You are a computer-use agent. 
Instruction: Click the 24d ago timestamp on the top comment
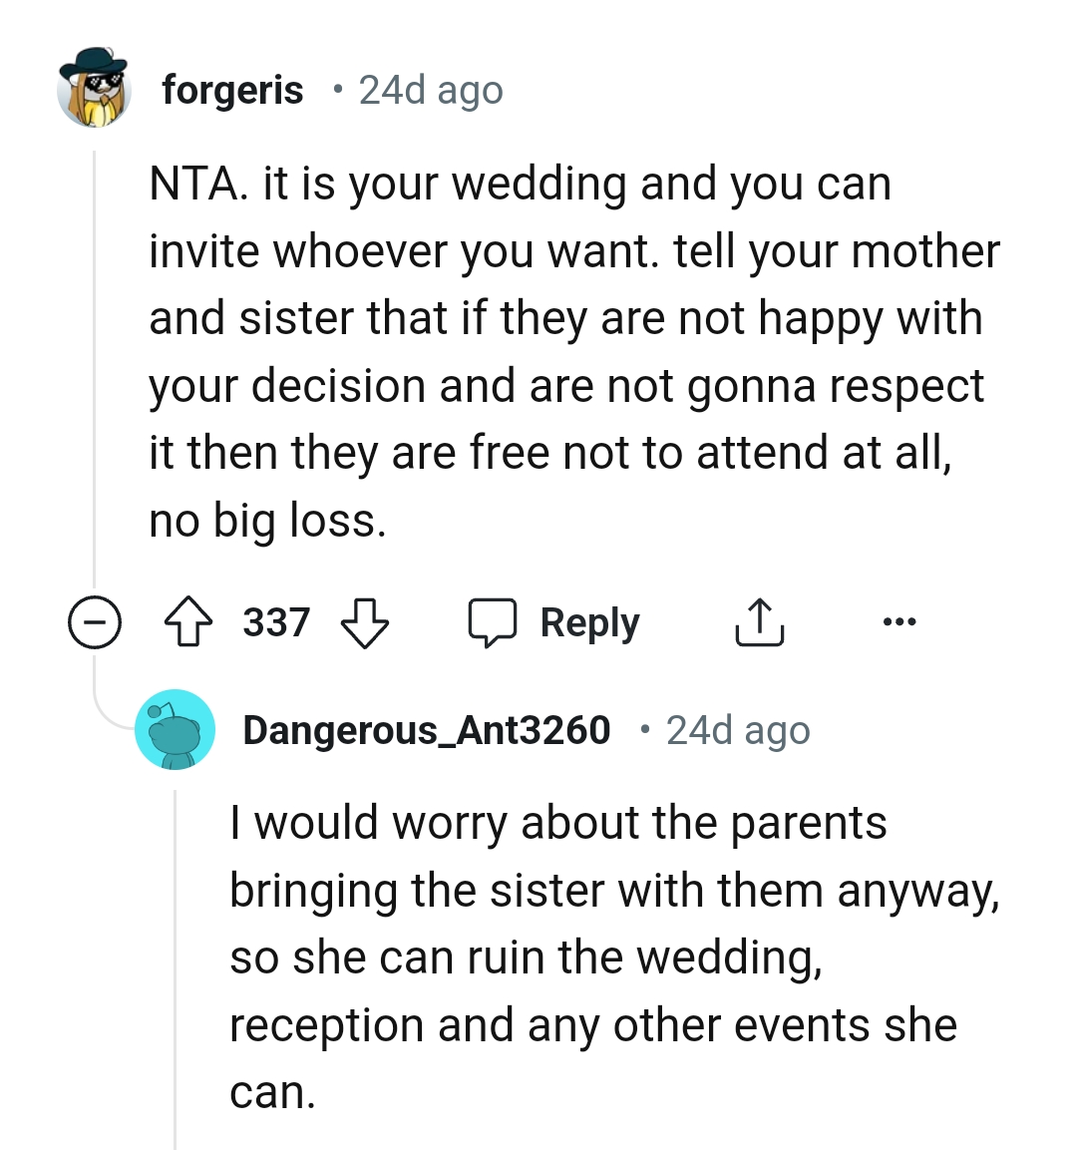pos(431,89)
